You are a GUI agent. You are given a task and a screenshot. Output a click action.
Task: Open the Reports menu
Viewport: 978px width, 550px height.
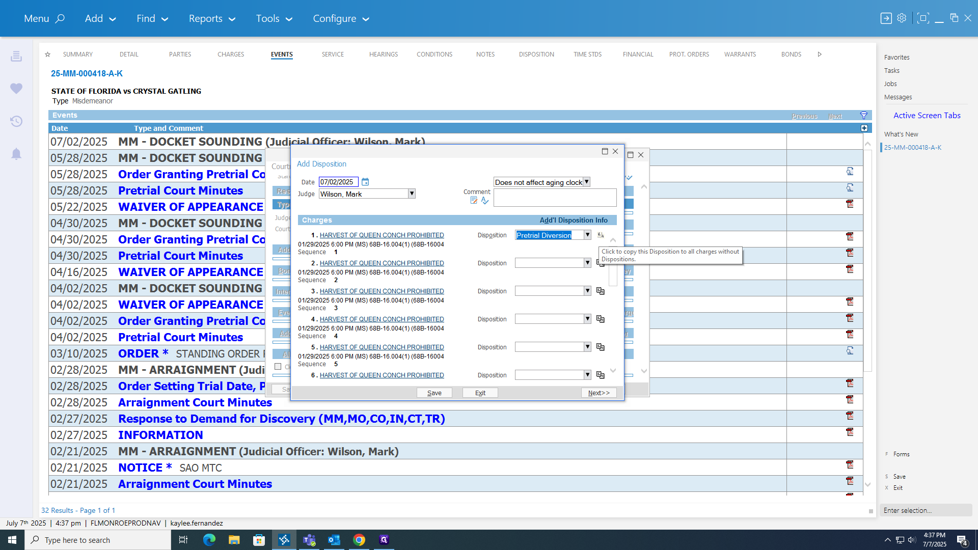(x=212, y=19)
